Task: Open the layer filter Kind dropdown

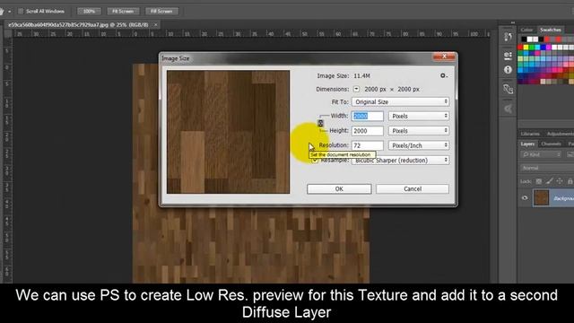Action: click(541, 154)
